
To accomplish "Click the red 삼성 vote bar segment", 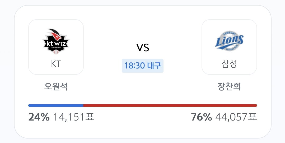I will [x=170, y=105].
